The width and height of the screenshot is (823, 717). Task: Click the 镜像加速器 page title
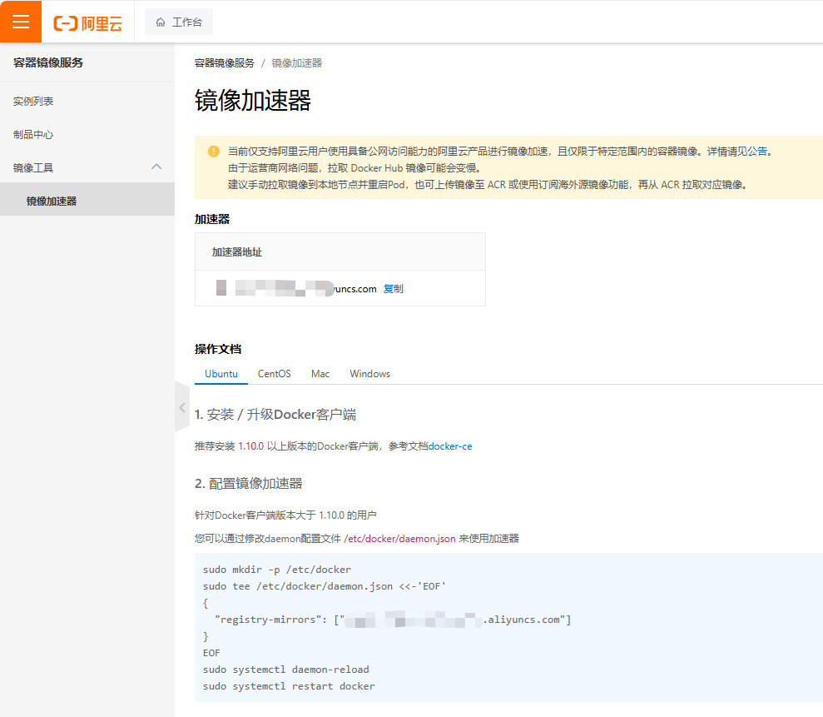coord(253,100)
